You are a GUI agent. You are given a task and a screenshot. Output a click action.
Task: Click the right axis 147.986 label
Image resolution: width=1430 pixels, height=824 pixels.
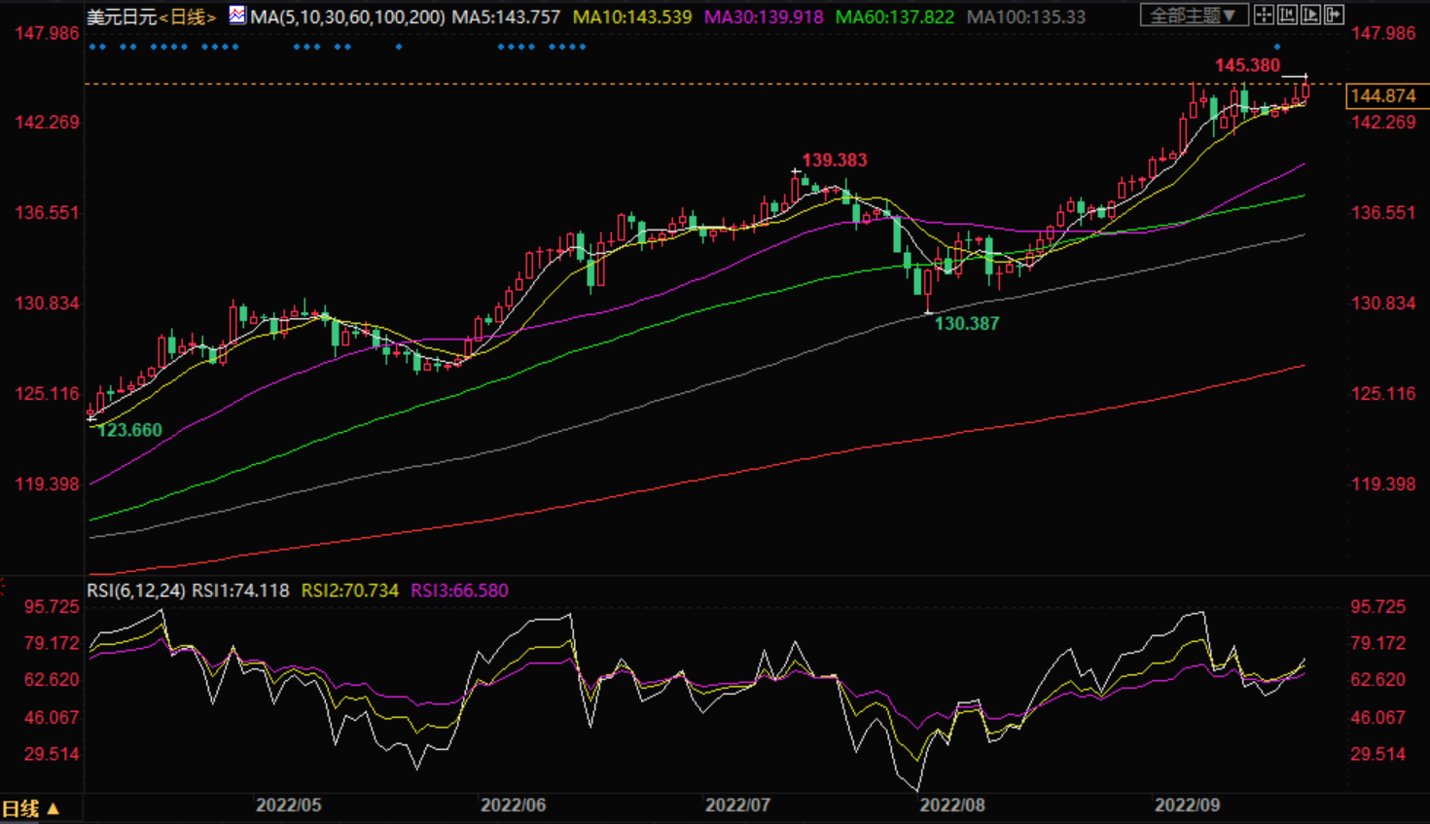(x=1383, y=33)
